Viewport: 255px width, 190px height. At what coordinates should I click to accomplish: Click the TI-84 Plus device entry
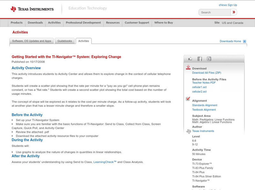pos(198,172)
